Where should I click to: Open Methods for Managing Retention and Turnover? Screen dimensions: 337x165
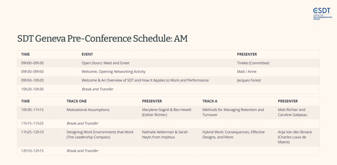[x=233, y=112]
